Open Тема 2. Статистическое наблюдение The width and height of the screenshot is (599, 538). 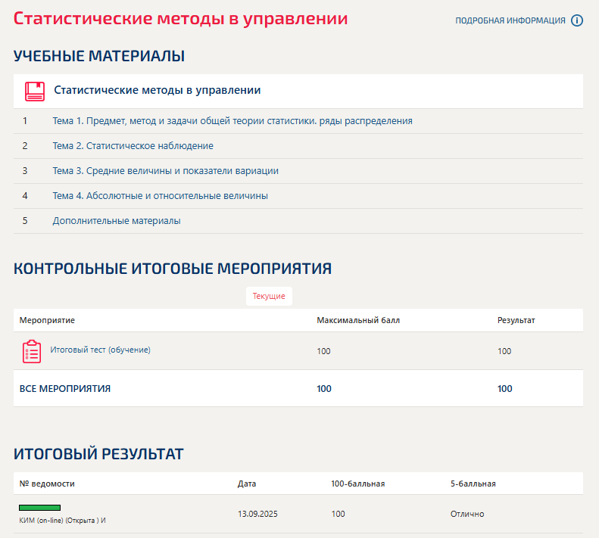pos(133,146)
